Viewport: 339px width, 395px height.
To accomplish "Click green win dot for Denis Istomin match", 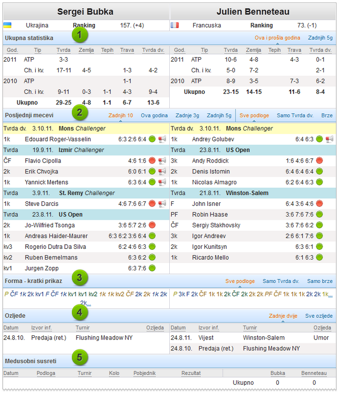I will pos(319,171).
